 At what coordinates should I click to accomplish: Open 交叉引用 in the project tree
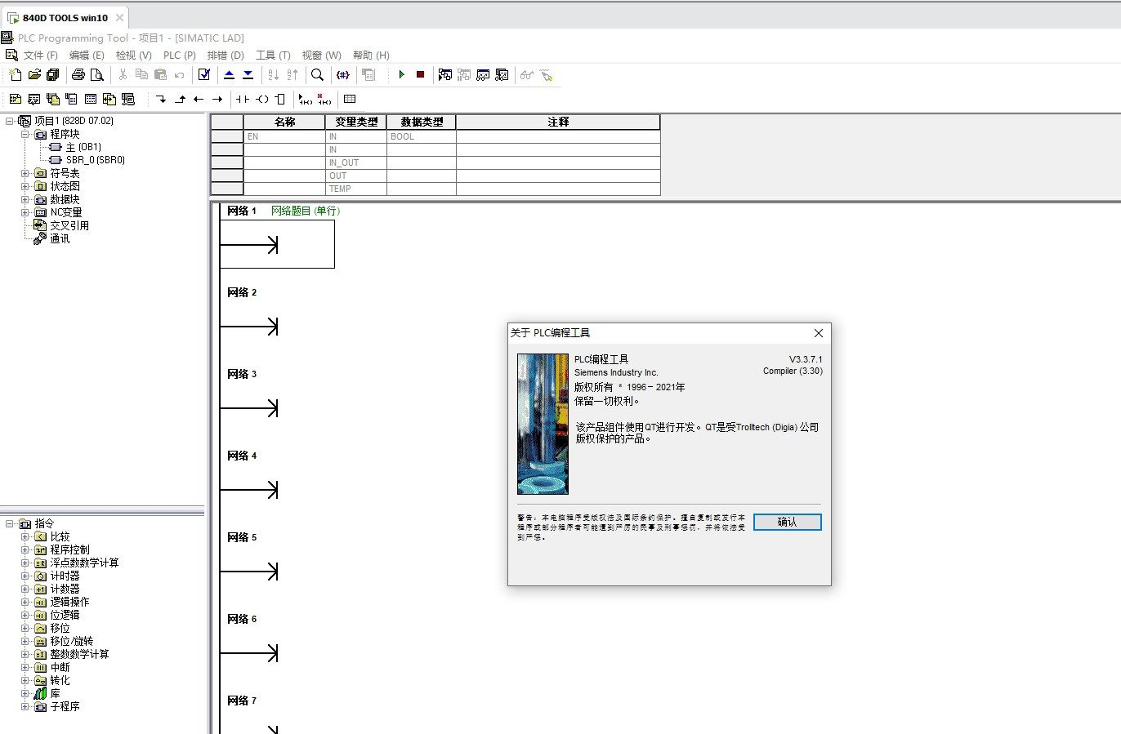tap(69, 225)
